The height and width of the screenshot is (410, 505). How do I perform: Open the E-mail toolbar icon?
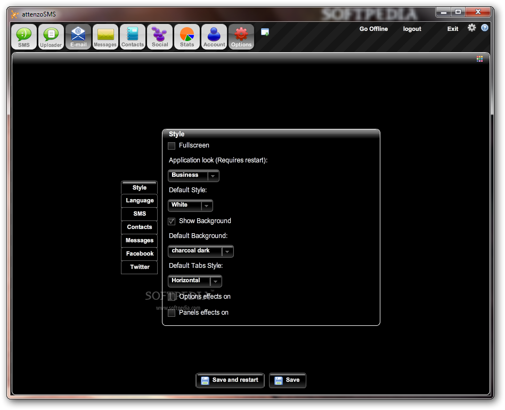78,37
